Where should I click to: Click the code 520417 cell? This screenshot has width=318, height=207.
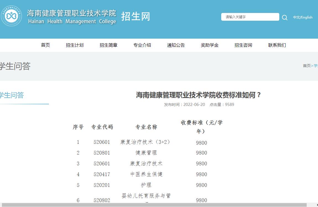[x=102, y=174]
